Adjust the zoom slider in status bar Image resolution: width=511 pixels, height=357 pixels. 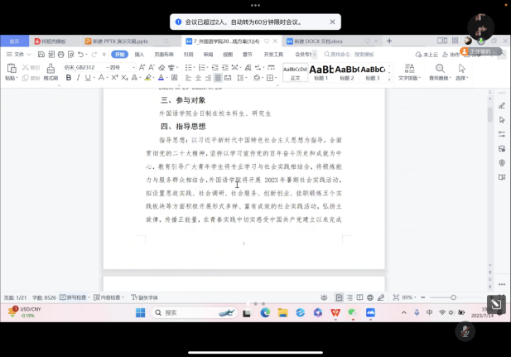point(454,297)
